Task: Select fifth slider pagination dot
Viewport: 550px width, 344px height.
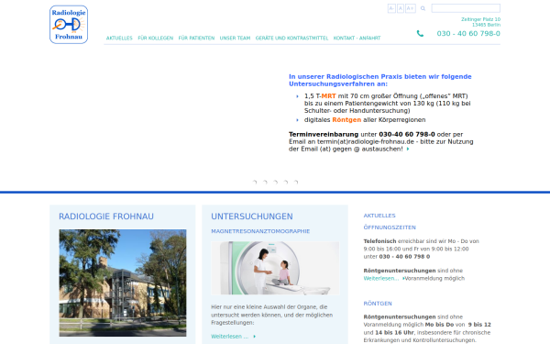Action: (x=296, y=182)
